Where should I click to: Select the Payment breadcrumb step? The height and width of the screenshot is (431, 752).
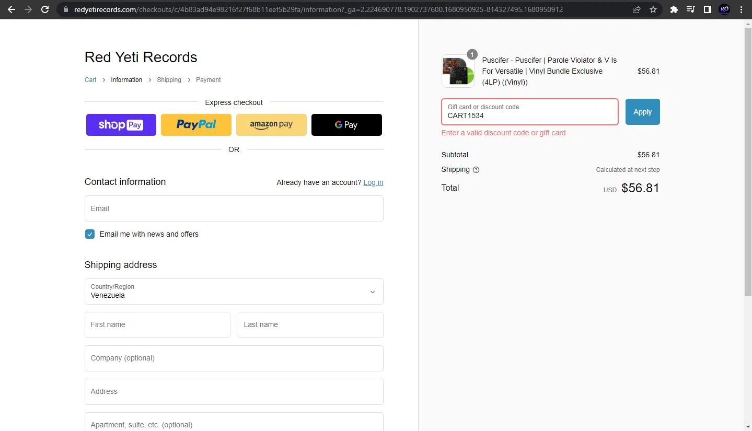click(209, 80)
